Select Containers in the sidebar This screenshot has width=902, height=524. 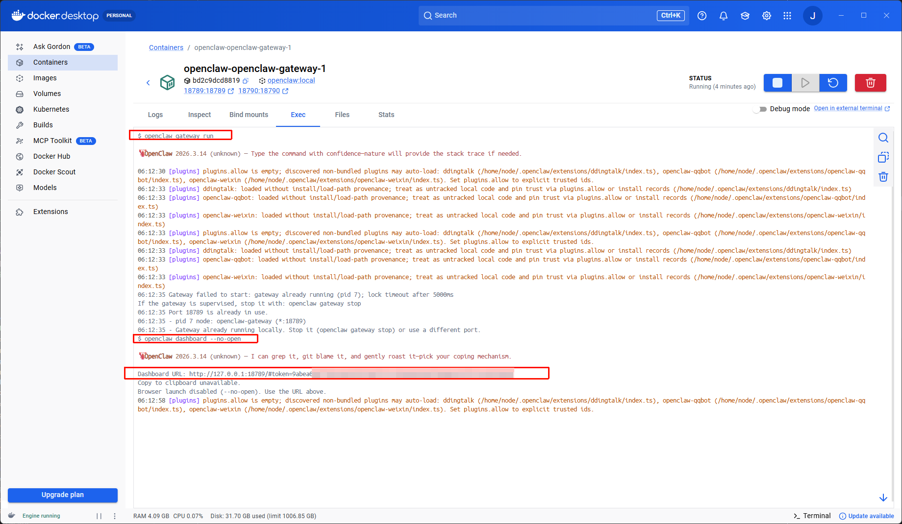pyautogui.click(x=63, y=62)
